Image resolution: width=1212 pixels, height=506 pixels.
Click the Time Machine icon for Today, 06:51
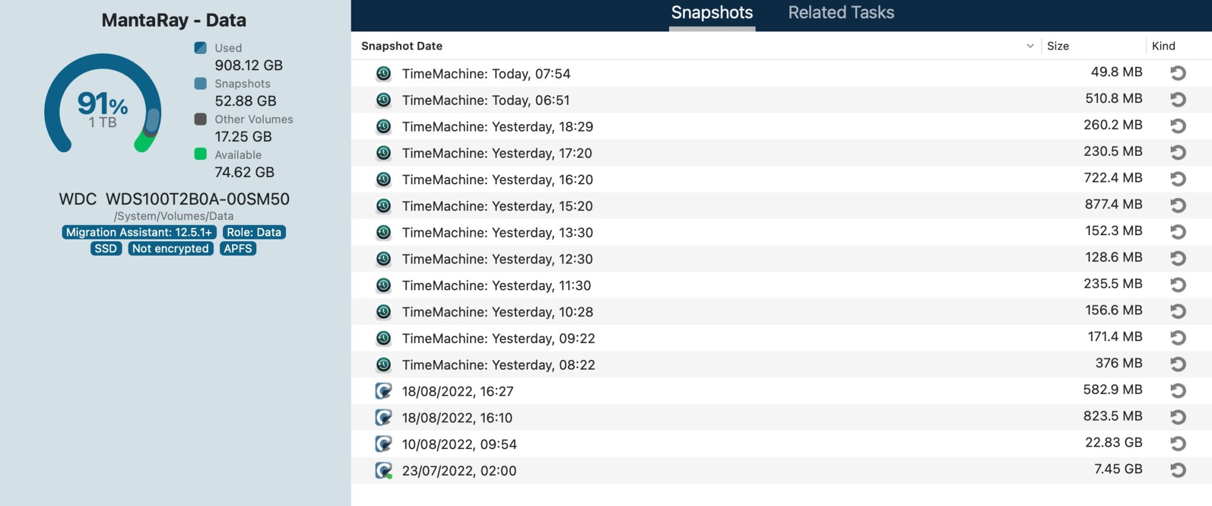pos(384,100)
